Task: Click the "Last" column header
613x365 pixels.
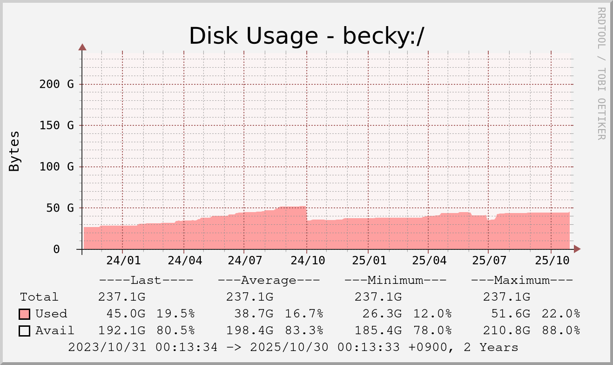Action: (x=146, y=281)
